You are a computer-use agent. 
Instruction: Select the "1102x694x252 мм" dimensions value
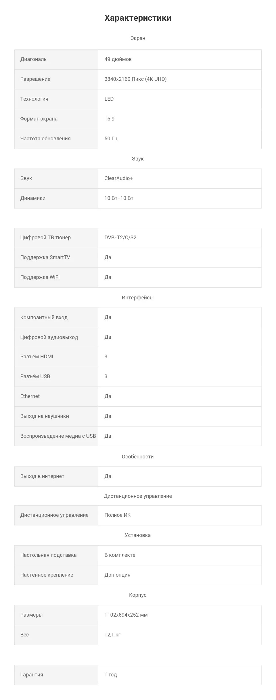click(x=126, y=615)
